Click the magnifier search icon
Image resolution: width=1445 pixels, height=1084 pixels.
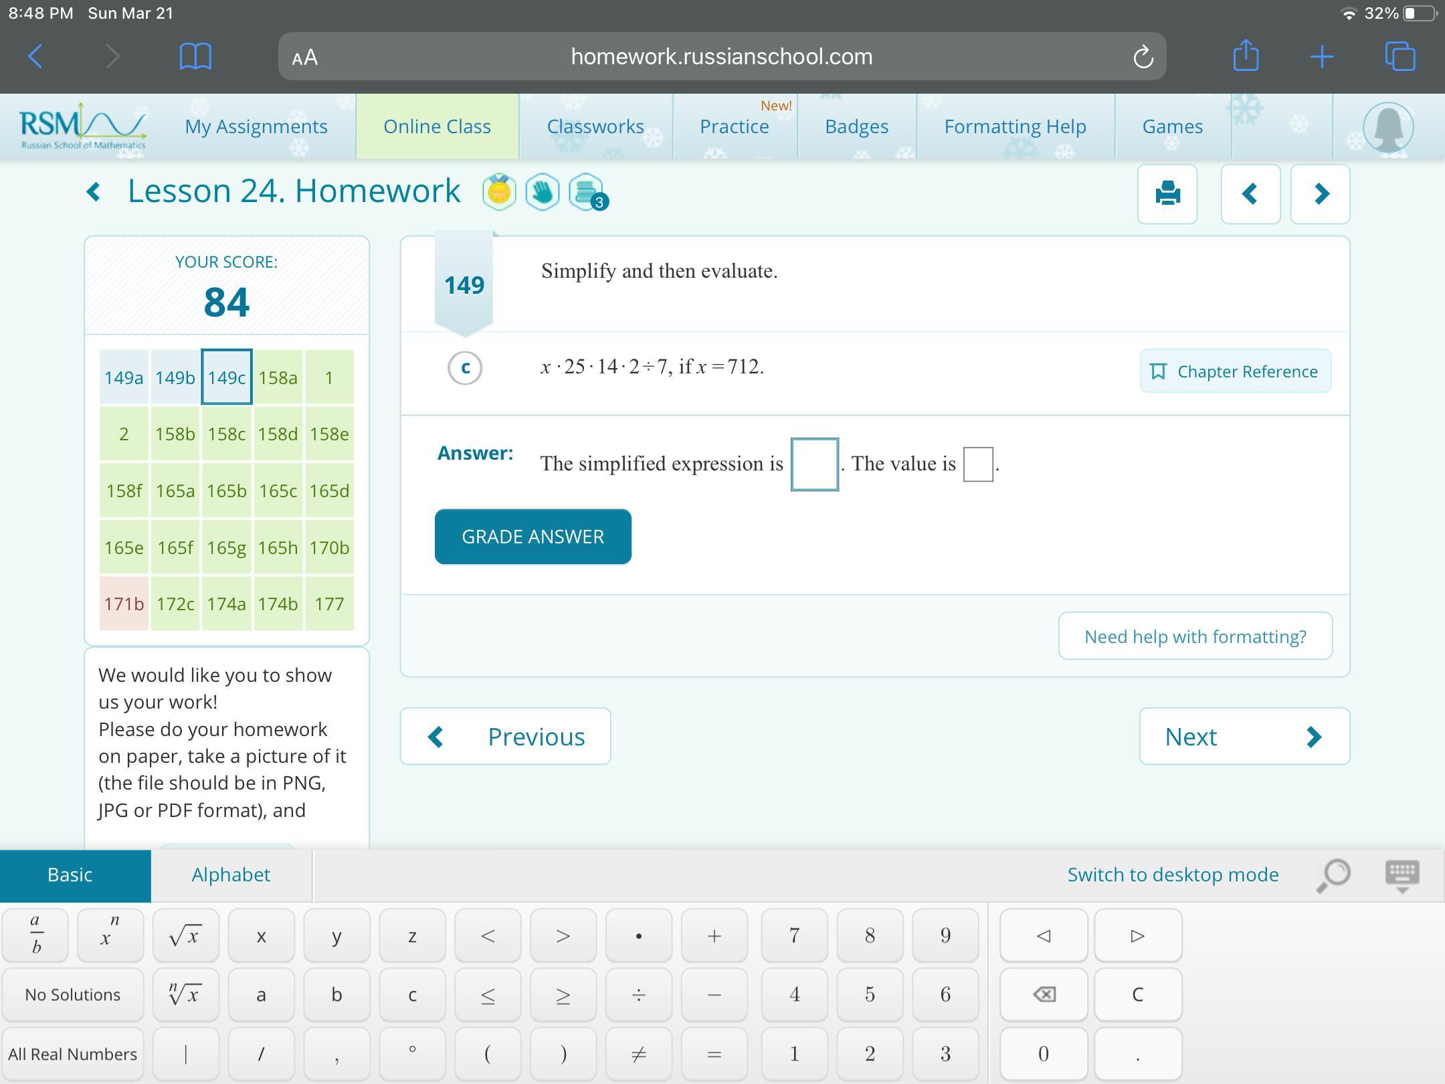(x=1333, y=875)
